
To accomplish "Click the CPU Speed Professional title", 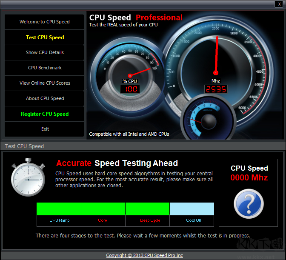I will pos(136,18).
